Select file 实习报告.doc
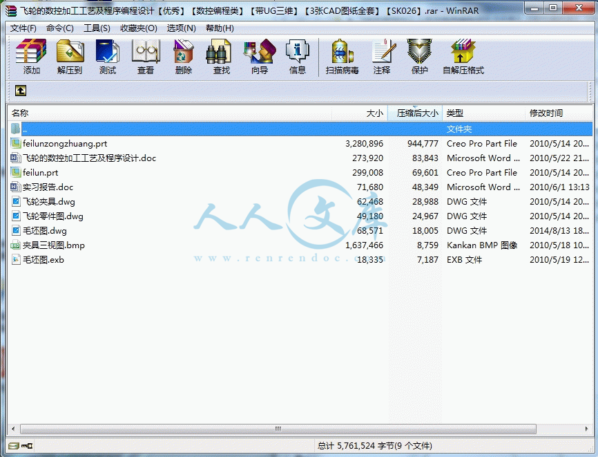Viewport: 598px width, 457px height. click(48, 187)
